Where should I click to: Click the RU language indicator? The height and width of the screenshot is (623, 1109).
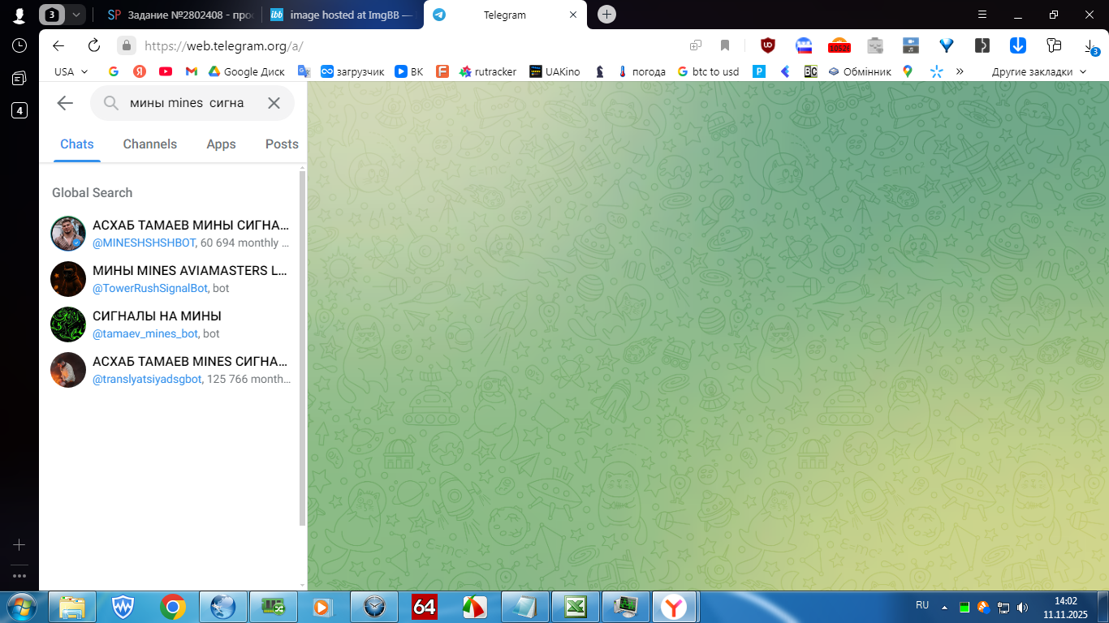point(922,605)
